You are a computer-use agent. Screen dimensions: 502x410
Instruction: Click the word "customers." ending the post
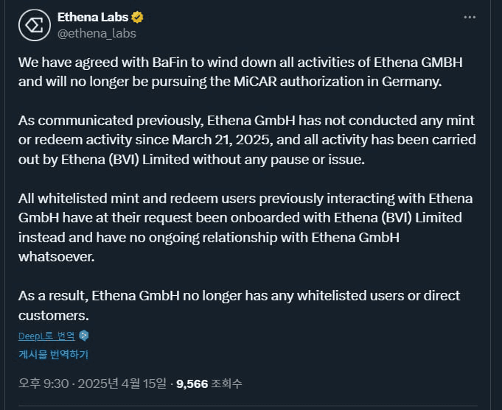[53, 315]
